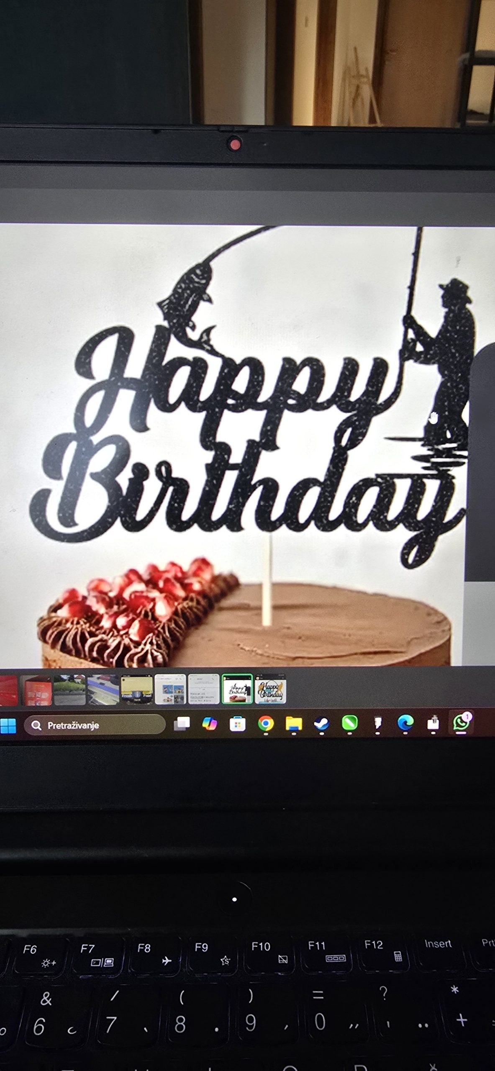Select the text document screenshot thumbnail
The image size is (495, 1071).
tap(203, 689)
